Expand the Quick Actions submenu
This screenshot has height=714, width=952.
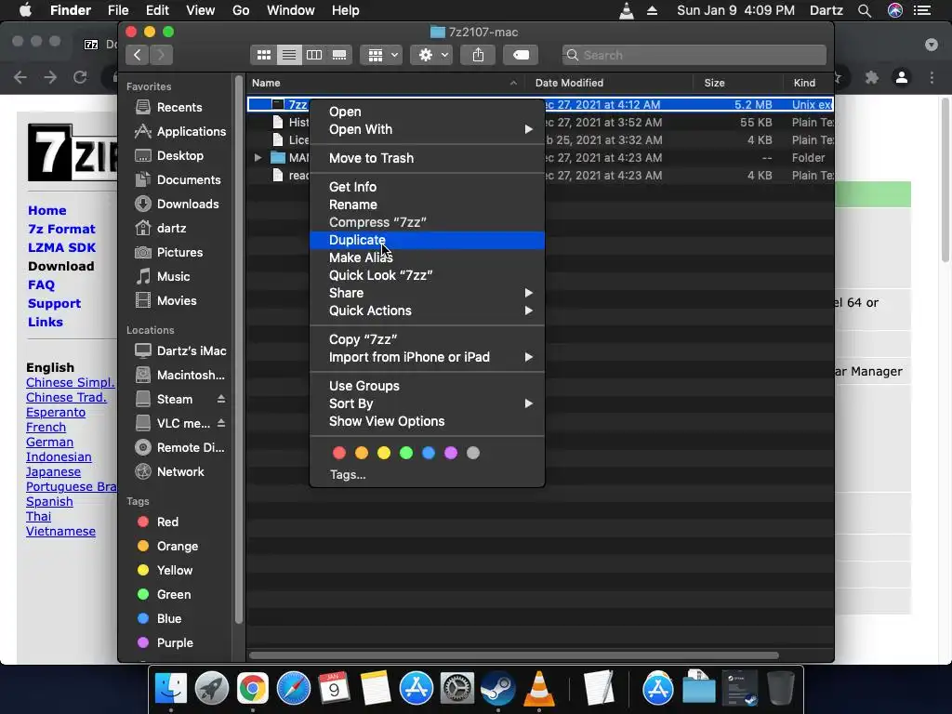pos(427,311)
